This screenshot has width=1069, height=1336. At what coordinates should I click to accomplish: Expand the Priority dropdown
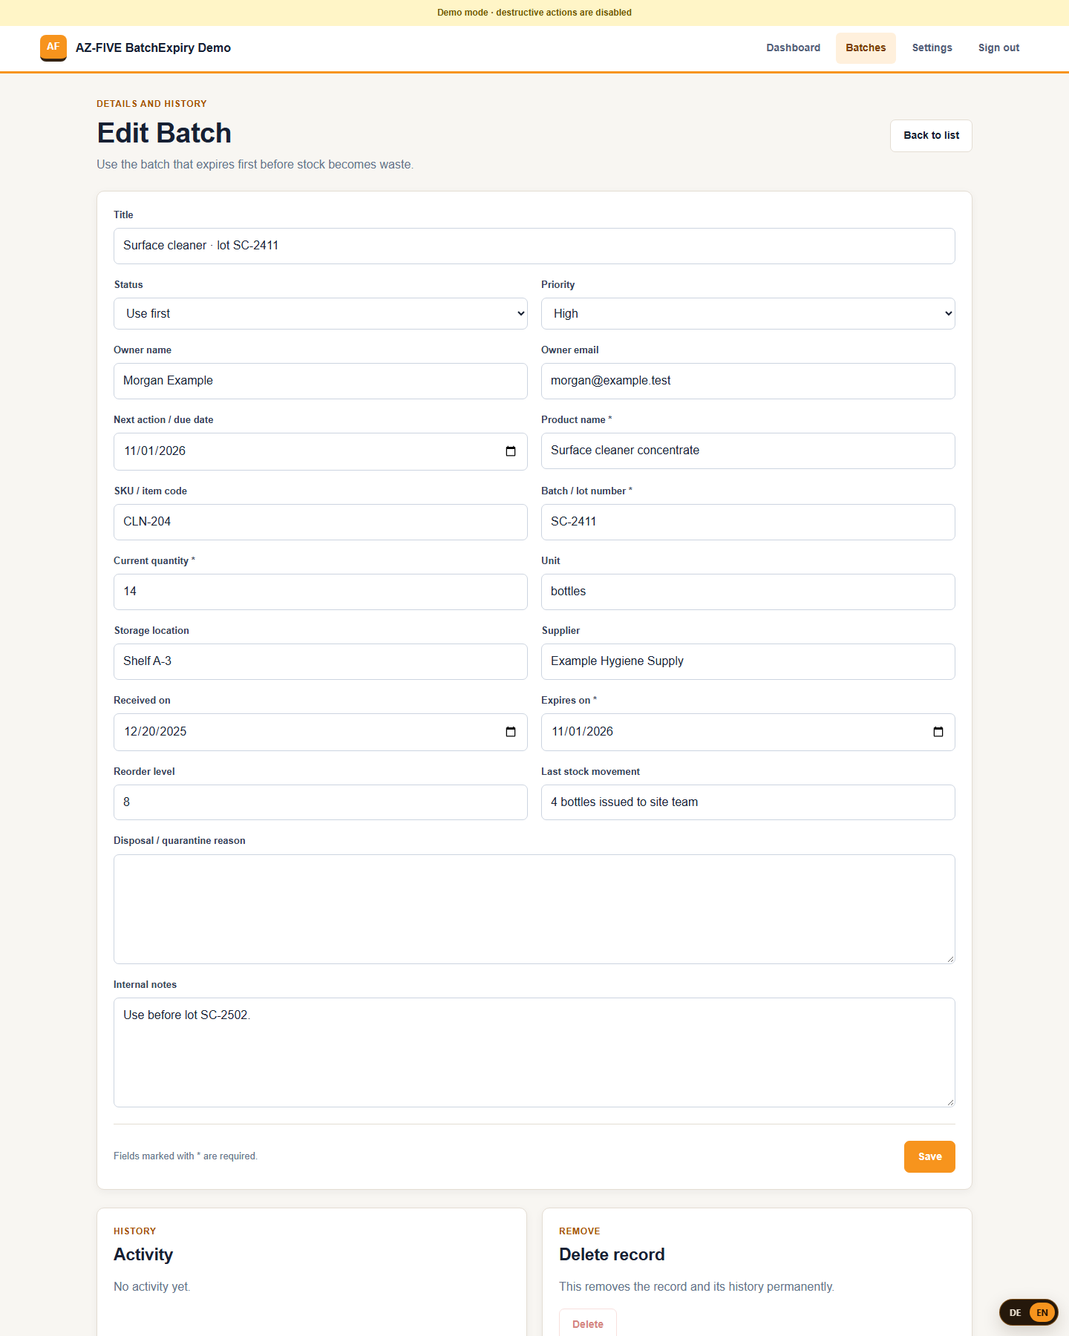pos(748,314)
